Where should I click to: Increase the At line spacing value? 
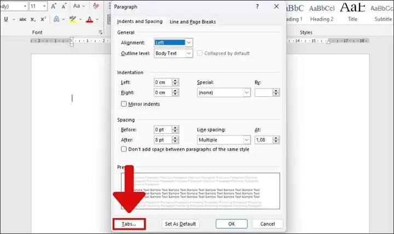276,138
